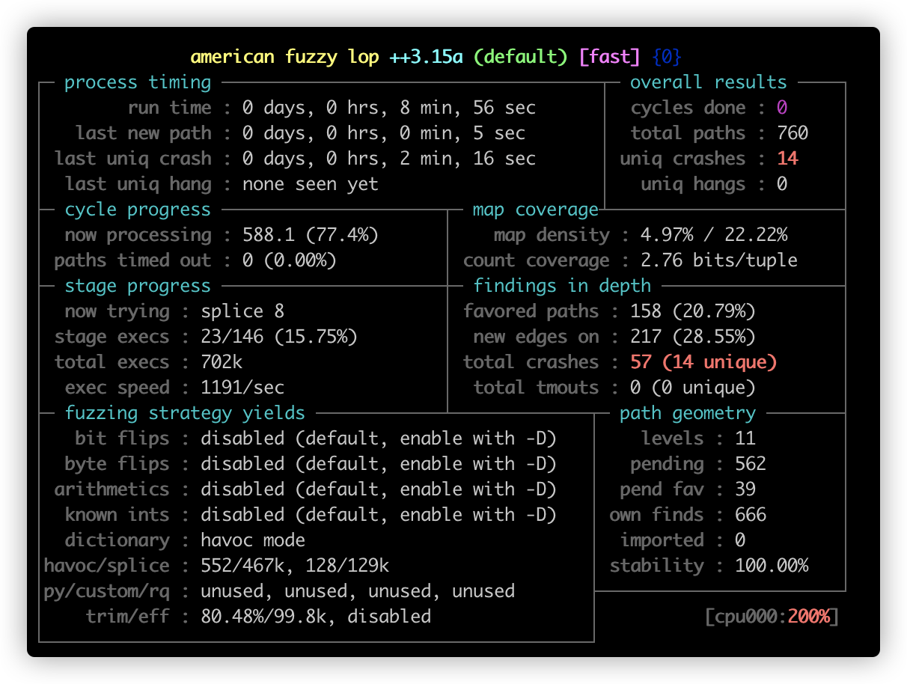This screenshot has width=907, height=684.
Task: Click the 'map coverage' section header
Action: click(x=536, y=210)
